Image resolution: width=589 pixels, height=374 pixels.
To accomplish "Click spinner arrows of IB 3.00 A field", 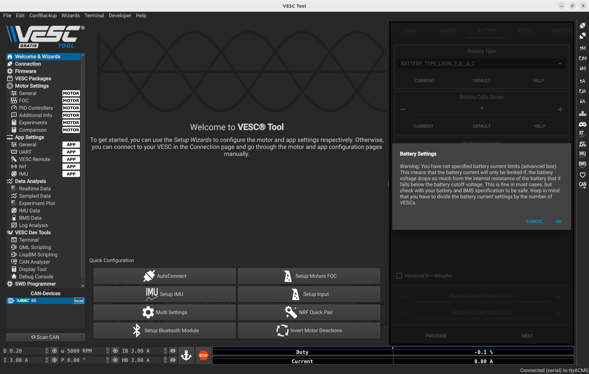I will (x=165, y=351).
